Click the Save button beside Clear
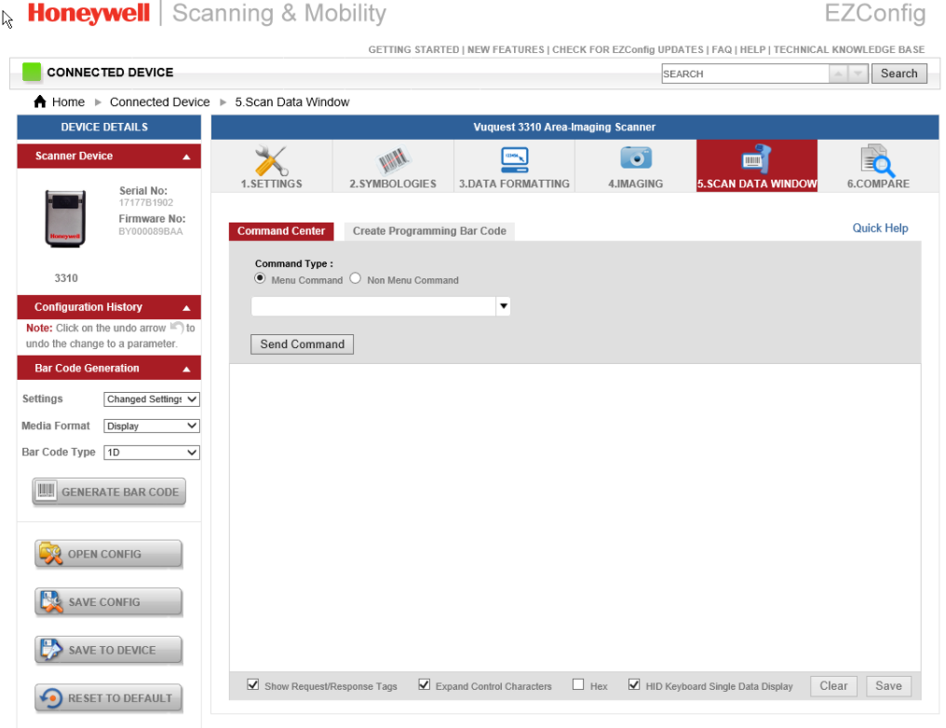Screen dimensions: 946x728 pyautogui.click(x=888, y=686)
